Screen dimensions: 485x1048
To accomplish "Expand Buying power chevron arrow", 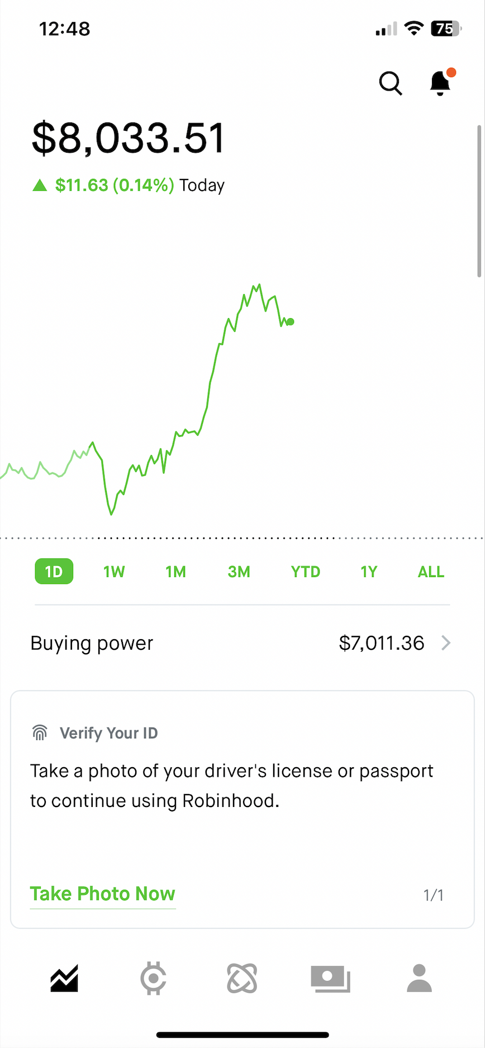I will tap(445, 643).
